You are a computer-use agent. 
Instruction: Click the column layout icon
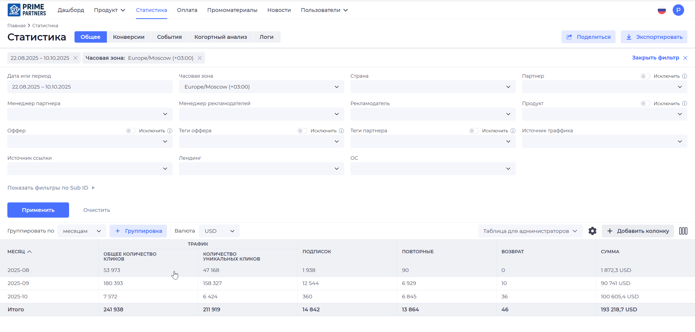(683, 231)
